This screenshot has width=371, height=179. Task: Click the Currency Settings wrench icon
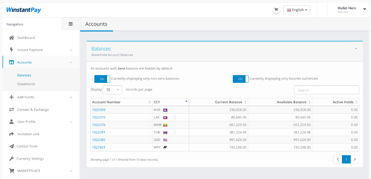pyautogui.click(x=11, y=159)
